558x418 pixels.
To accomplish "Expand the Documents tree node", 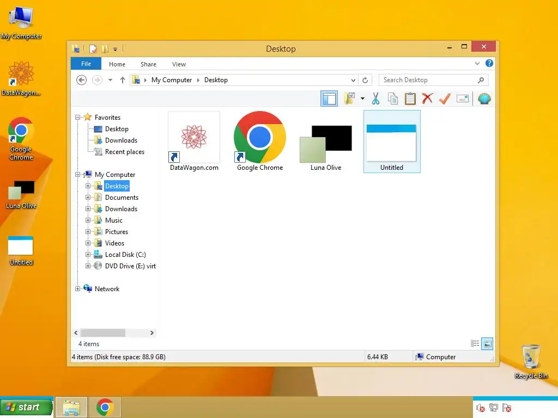I will [x=88, y=197].
